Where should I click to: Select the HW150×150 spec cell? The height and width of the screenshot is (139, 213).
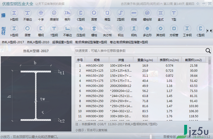95,76
